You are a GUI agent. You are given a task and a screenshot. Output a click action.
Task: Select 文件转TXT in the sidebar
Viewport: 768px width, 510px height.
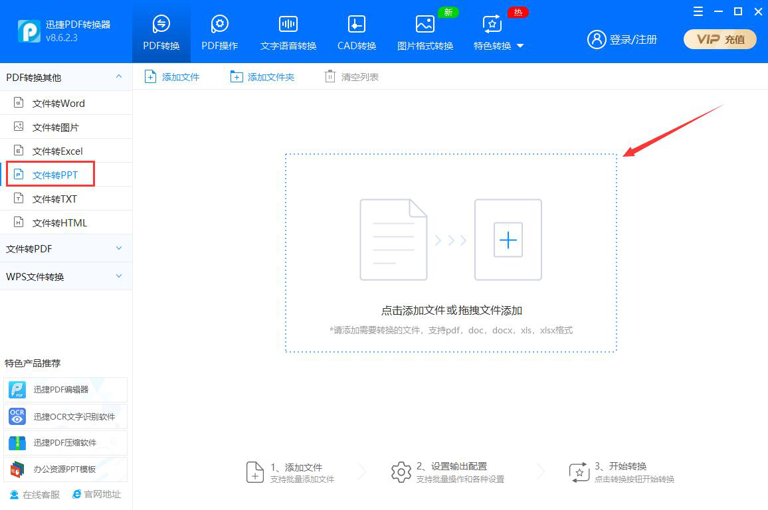point(66,199)
